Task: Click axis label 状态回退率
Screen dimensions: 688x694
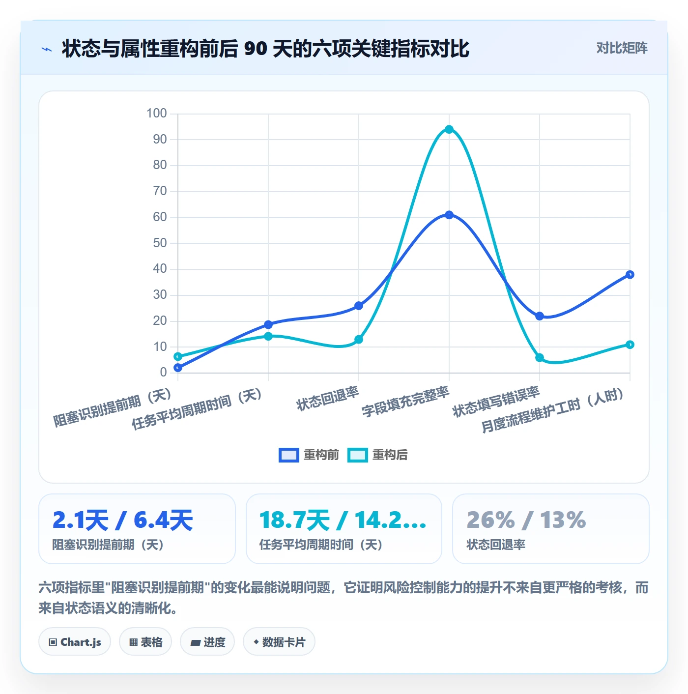Action: [x=328, y=399]
